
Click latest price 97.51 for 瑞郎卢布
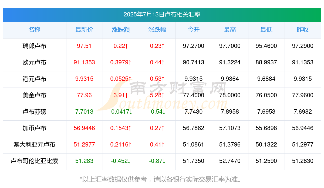[x=84, y=46]
